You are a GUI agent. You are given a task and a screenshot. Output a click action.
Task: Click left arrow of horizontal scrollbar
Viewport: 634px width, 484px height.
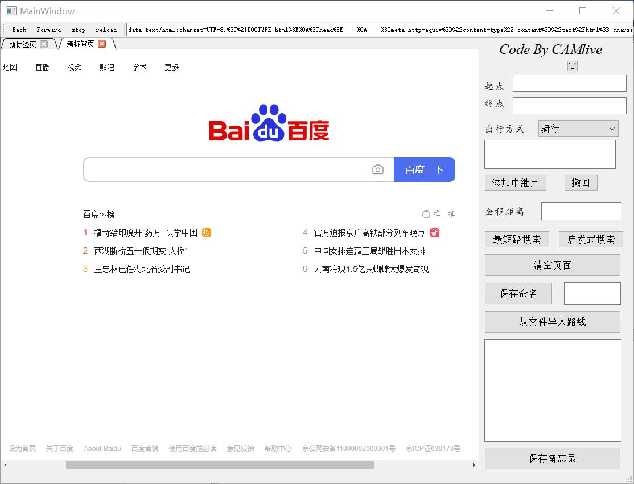(5, 465)
